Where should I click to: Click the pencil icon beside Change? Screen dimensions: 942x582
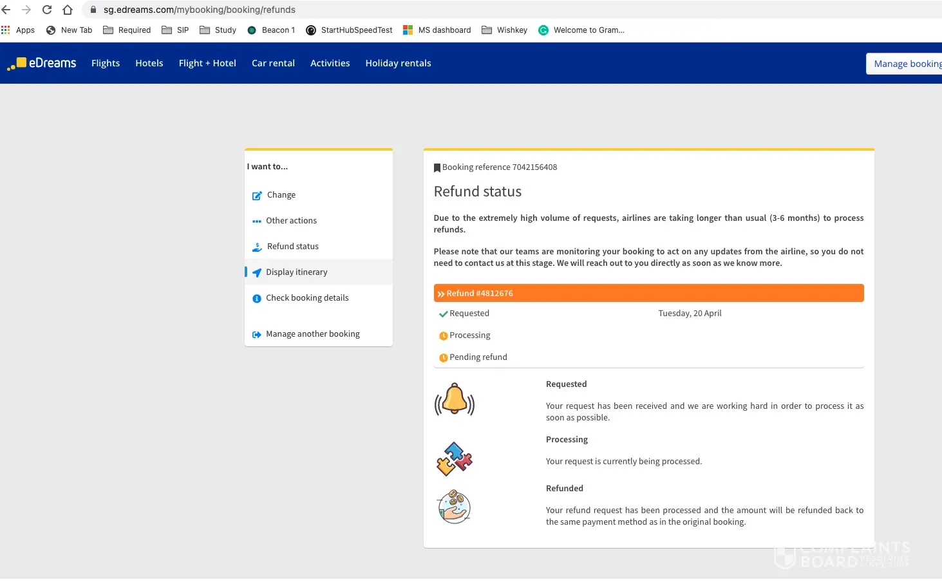257,195
